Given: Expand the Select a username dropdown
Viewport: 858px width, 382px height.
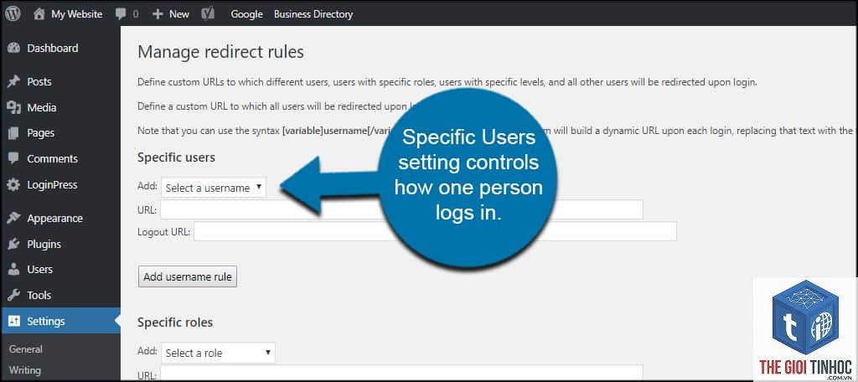Looking at the screenshot, I should point(214,188).
